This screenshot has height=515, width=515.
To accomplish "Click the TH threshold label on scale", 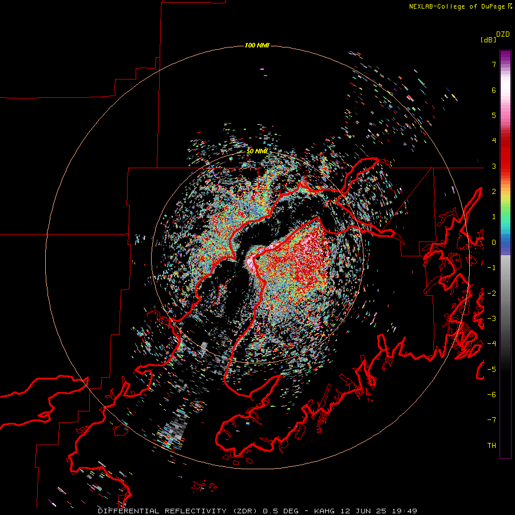I will 492,446.
